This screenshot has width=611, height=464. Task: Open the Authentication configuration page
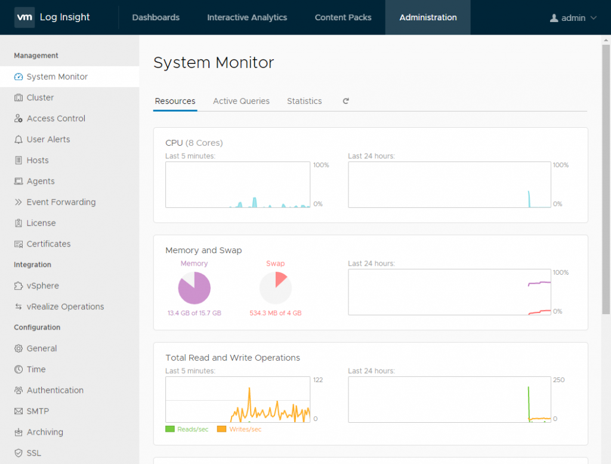point(55,391)
